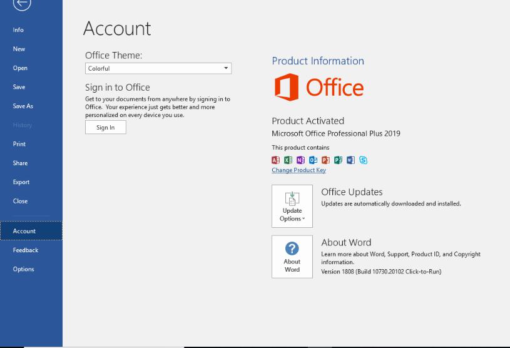Open the Office Theme dropdown
This screenshot has width=510, height=348.
click(x=158, y=68)
